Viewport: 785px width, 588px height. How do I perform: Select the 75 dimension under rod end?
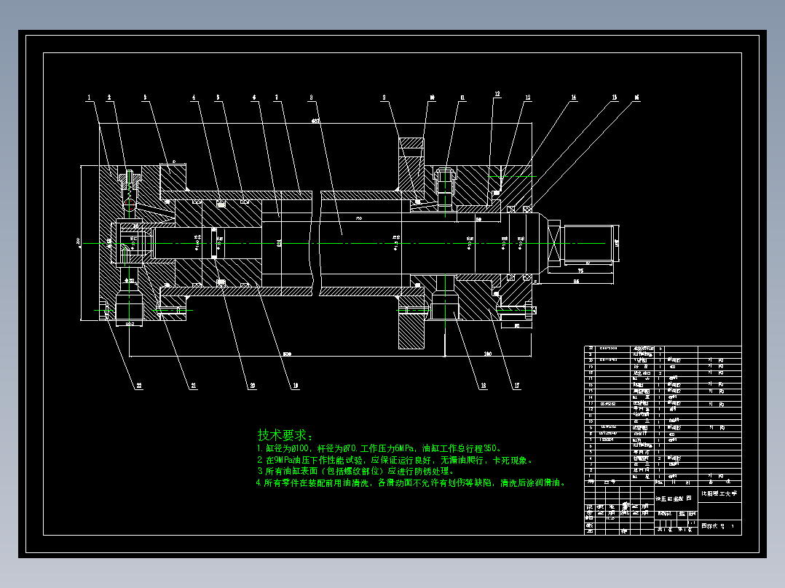[580, 271]
